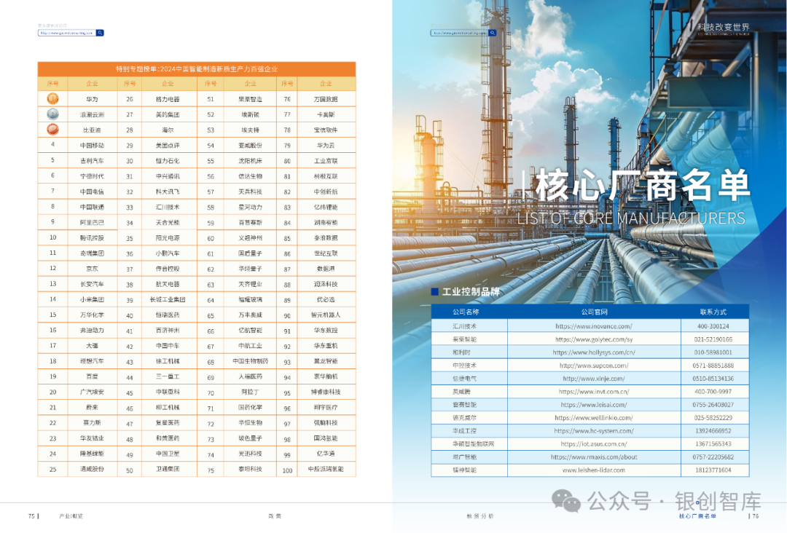787x533 pixels.
Task: Open the https://www.wellinkio.com/ link
Action: pos(594,418)
